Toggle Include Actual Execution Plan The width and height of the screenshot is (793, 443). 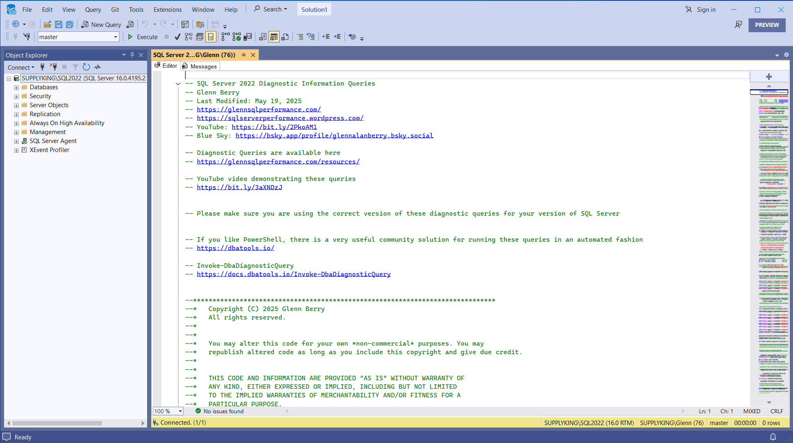pos(225,37)
